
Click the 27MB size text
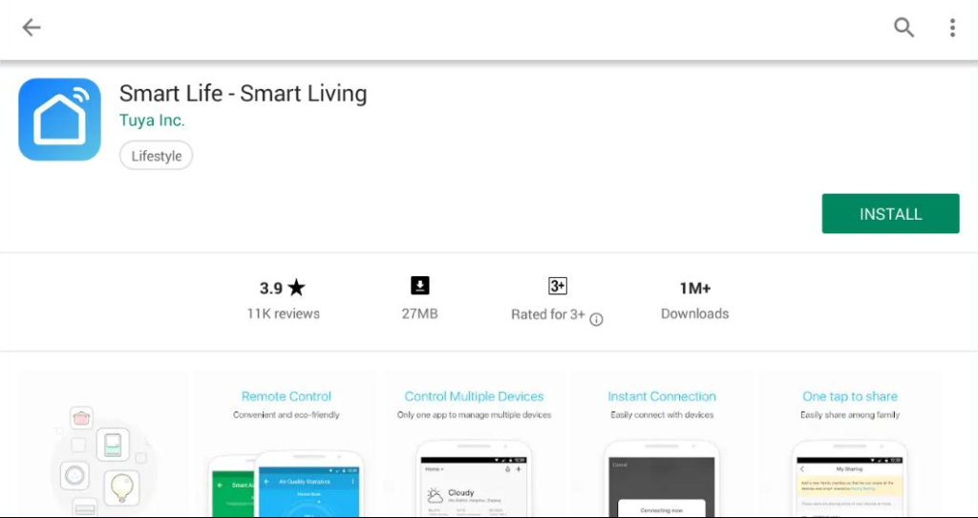420,313
